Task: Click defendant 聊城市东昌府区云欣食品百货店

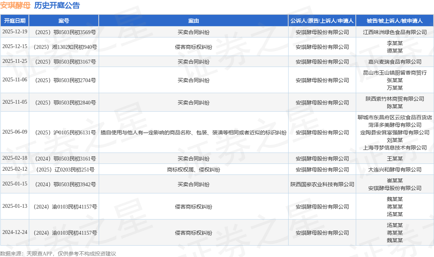Action: [x=395, y=118]
